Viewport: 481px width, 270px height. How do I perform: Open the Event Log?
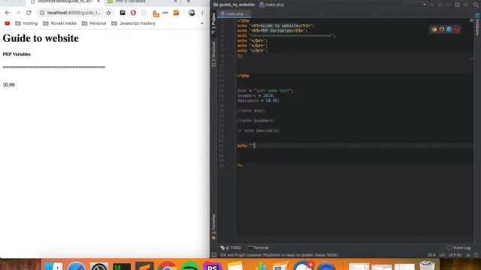click(x=458, y=247)
